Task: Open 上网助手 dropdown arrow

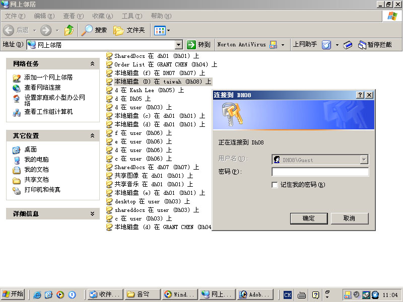Action: point(337,45)
